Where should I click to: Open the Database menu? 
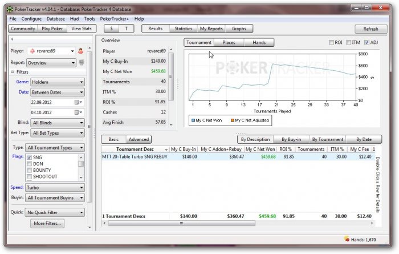(x=55, y=19)
